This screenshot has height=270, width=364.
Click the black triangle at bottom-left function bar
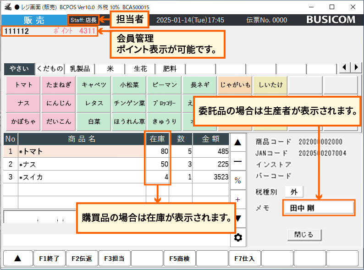pos(17,259)
